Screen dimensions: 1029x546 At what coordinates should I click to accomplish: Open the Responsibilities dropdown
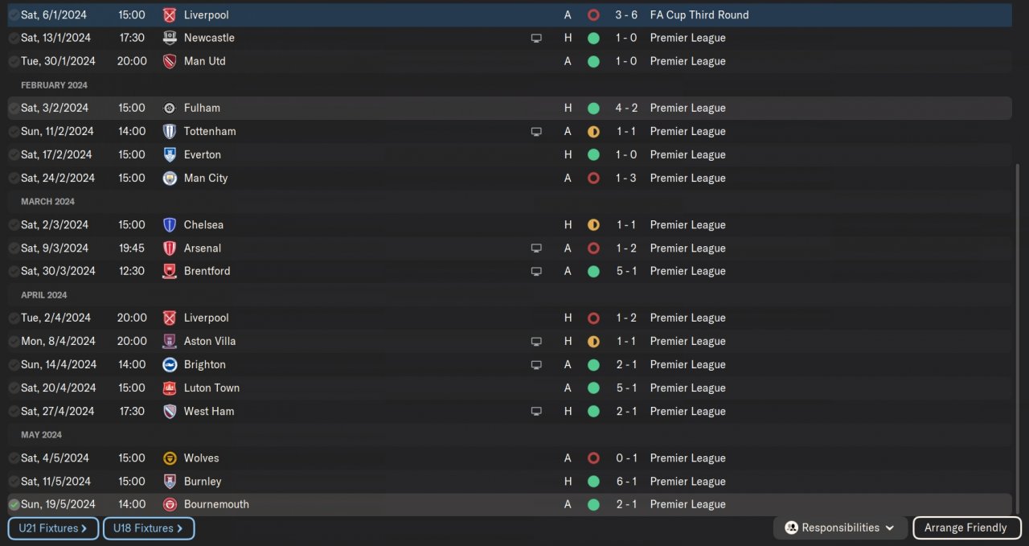pos(840,528)
